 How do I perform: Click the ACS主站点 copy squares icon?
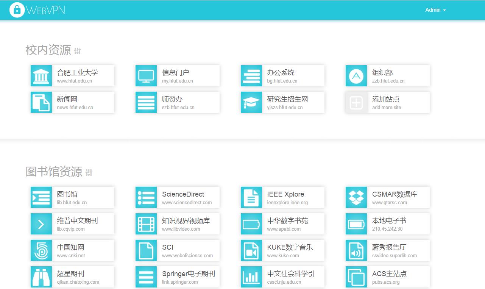[356, 277]
